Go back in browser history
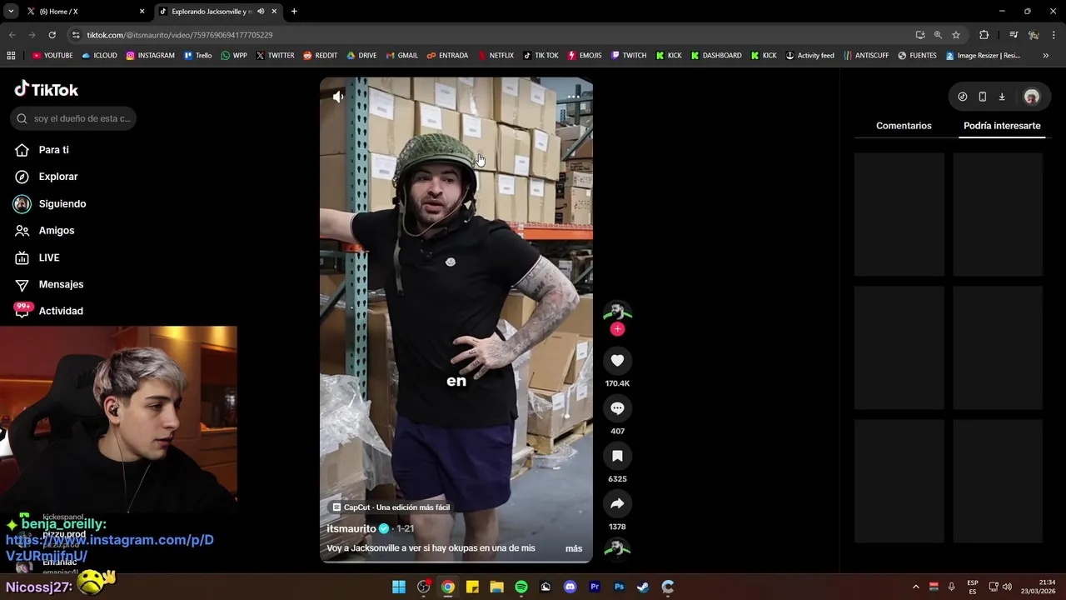The image size is (1066, 600). click(x=12, y=35)
